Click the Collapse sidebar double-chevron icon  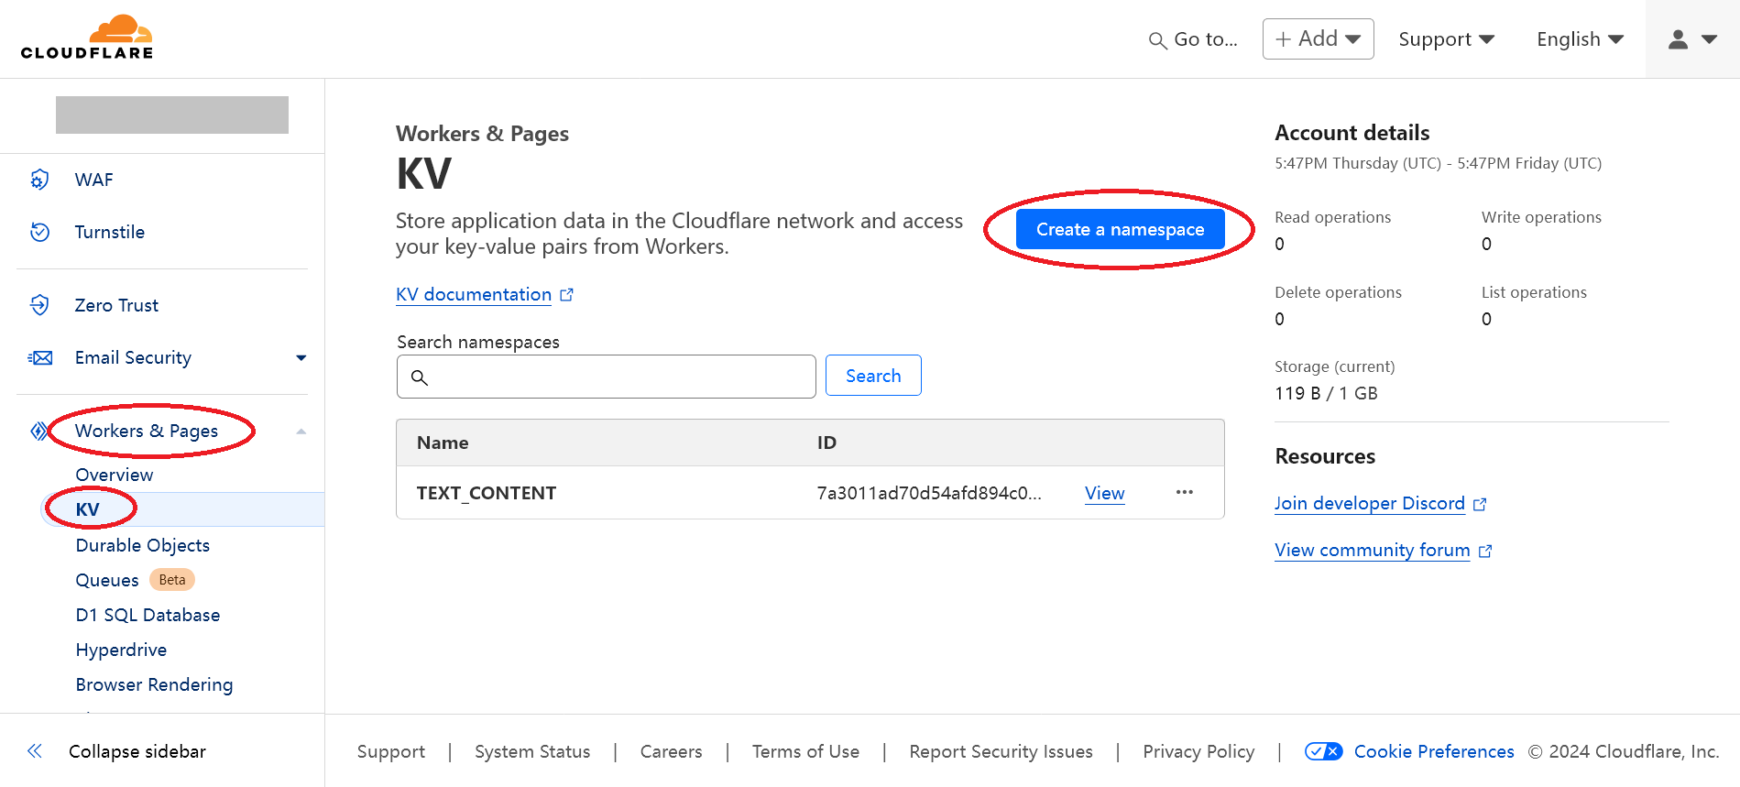[x=35, y=751]
